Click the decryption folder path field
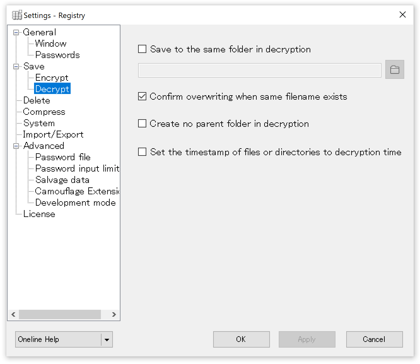The height and width of the screenshot is (364, 420). pos(260,70)
